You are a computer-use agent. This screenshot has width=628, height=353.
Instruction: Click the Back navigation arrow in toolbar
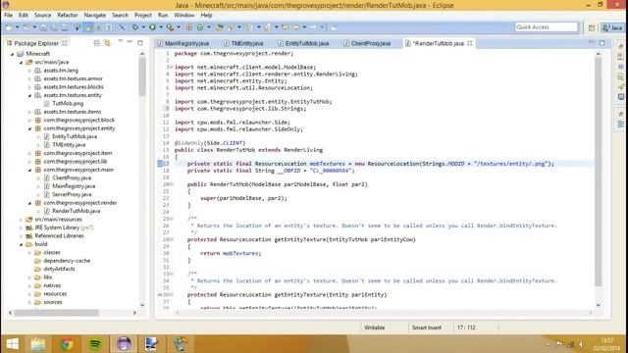click(296, 27)
